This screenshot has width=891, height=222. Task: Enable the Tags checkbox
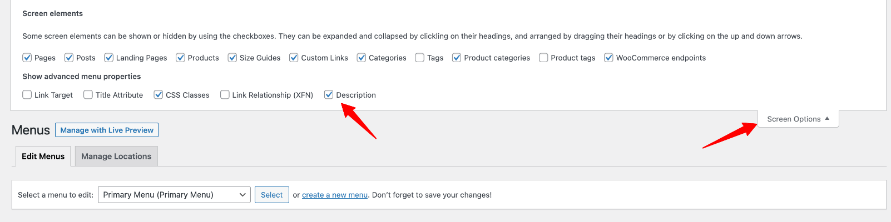click(x=420, y=58)
